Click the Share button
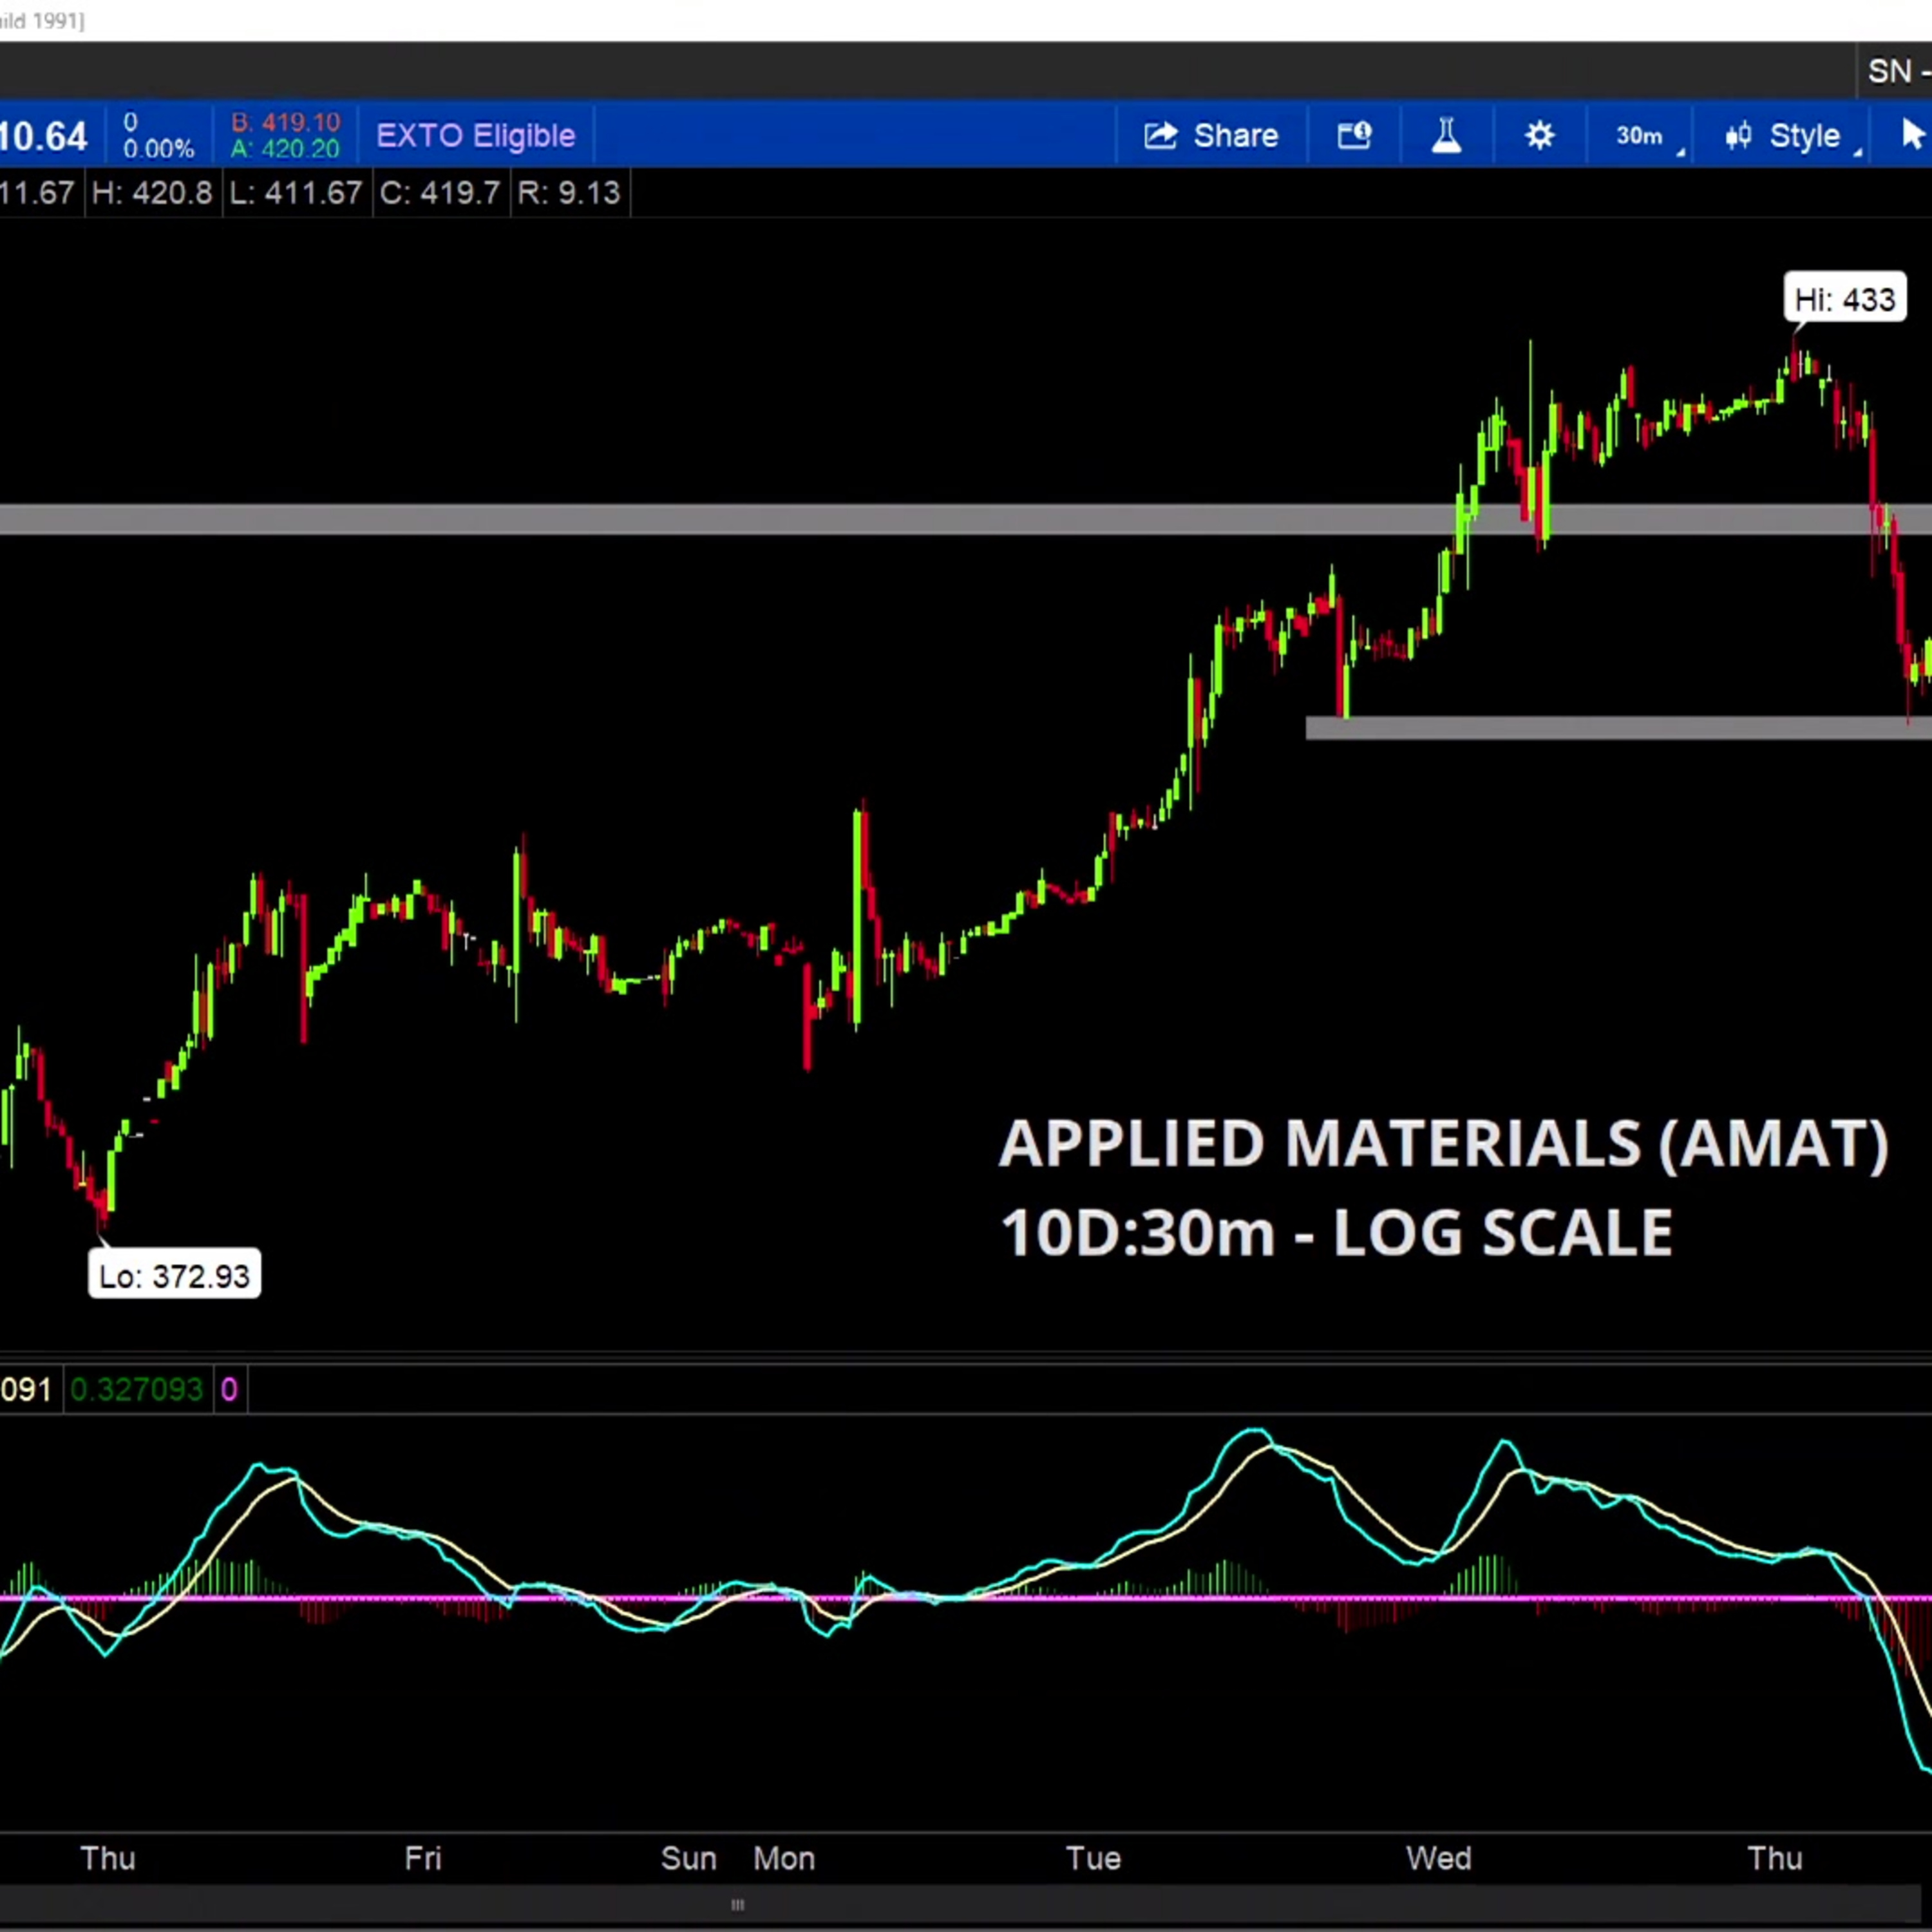This screenshot has width=1932, height=1932. coord(1211,135)
